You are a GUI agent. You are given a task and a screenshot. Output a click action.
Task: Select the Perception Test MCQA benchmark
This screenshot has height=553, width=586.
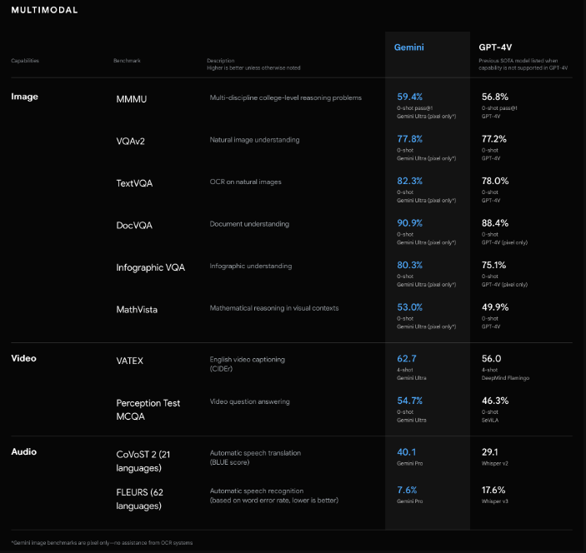pos(148,410)
